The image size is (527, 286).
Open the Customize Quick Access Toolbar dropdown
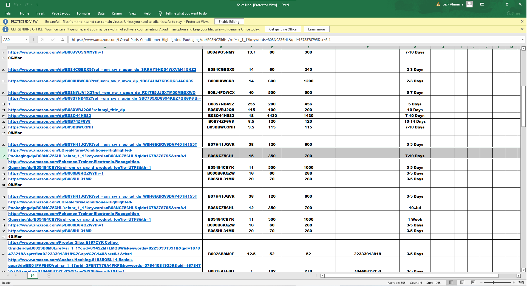tap(37, 5)
